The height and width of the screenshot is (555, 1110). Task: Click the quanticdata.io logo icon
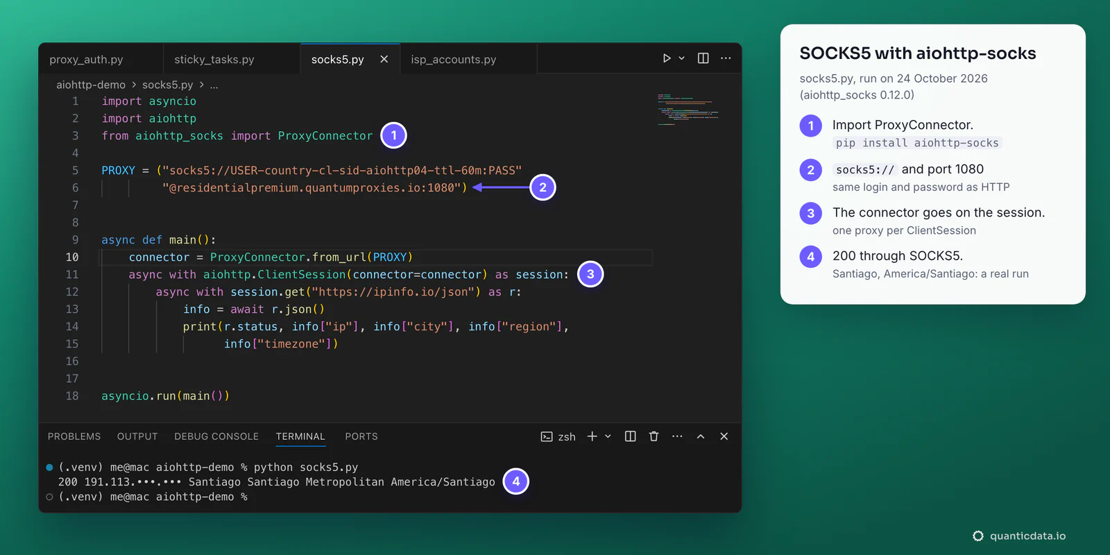coord(978,536)
